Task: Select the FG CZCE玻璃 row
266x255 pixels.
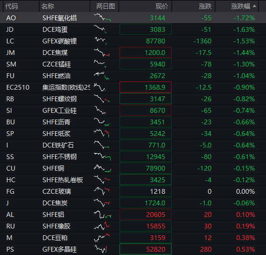Action: pyautogui.click(x=133, y=191)
